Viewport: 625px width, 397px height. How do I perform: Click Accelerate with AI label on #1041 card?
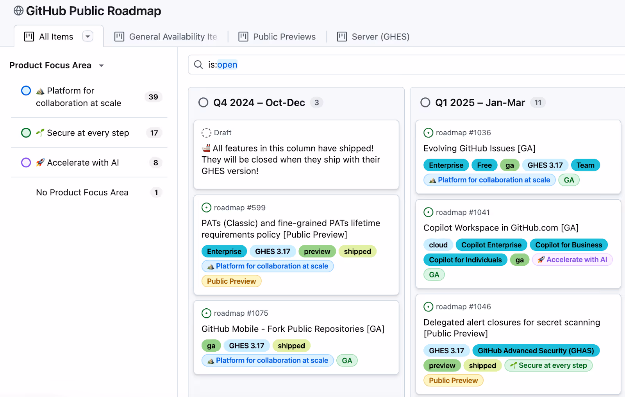(x=572, y=259)
